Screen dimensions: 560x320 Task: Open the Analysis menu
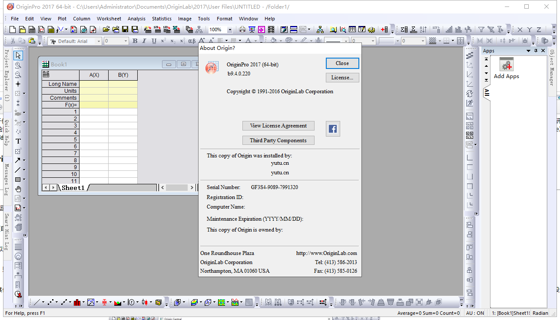click(x=136, y=19)
